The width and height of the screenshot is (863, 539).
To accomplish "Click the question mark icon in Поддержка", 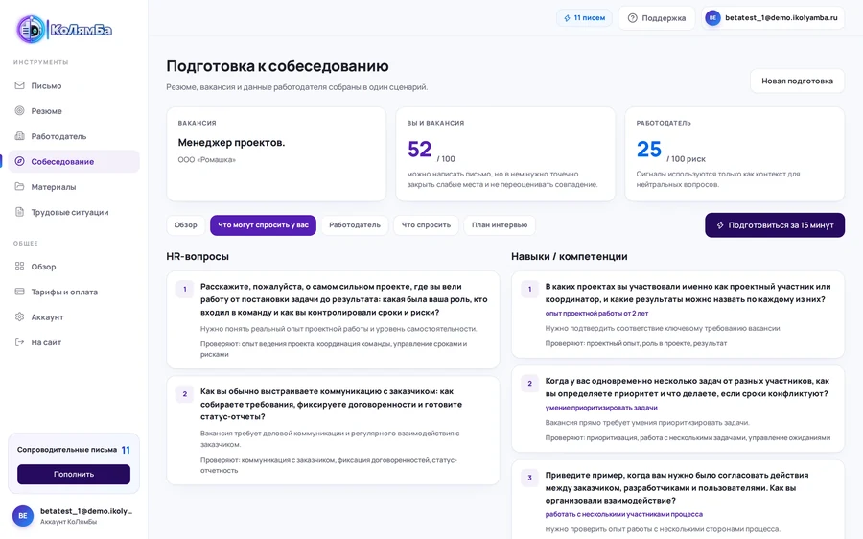I will coord(633,18).
